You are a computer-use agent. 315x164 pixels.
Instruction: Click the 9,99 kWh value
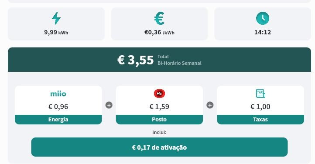[56, 32]
